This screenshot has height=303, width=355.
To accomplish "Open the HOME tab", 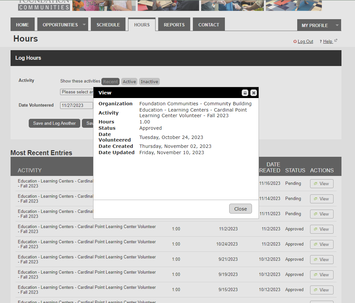I will tap(22, 25).
